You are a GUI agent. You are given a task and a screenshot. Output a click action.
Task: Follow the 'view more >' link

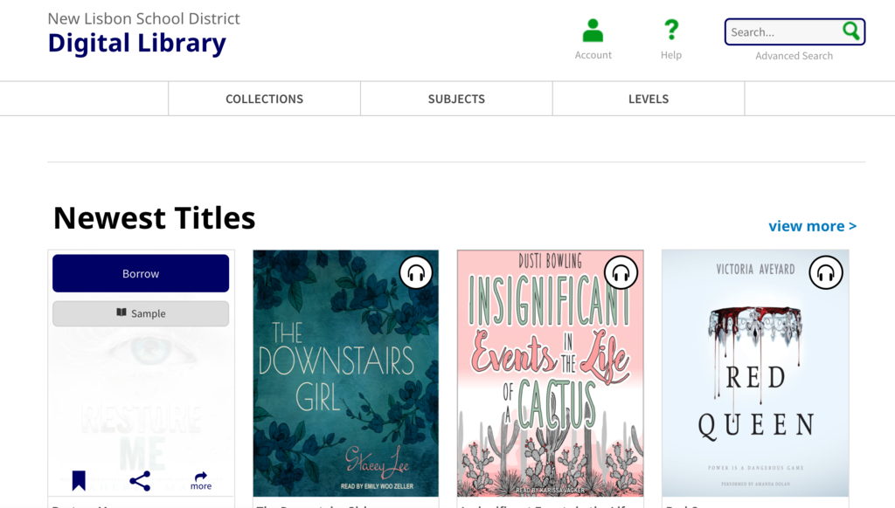(x=812, y=226)
